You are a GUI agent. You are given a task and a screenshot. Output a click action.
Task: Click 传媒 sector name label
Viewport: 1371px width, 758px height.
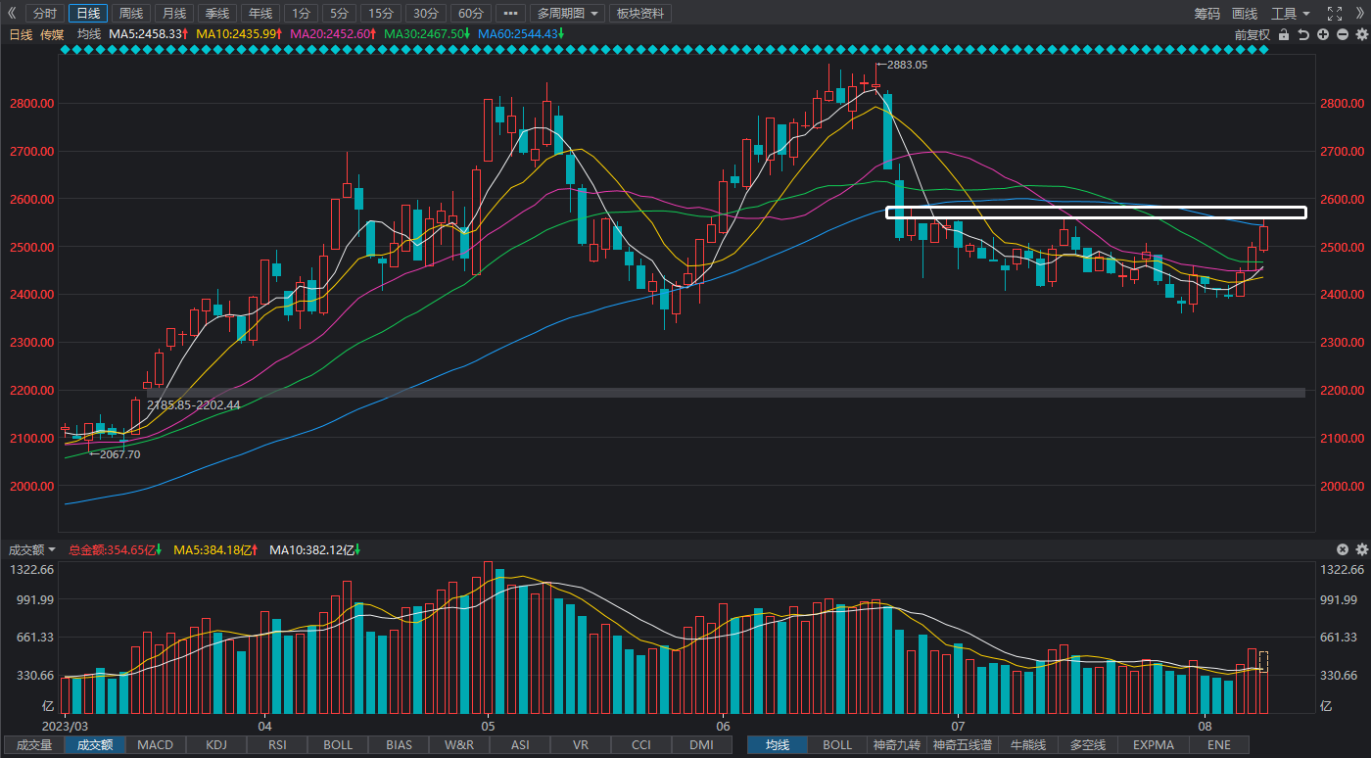(53, 34)
